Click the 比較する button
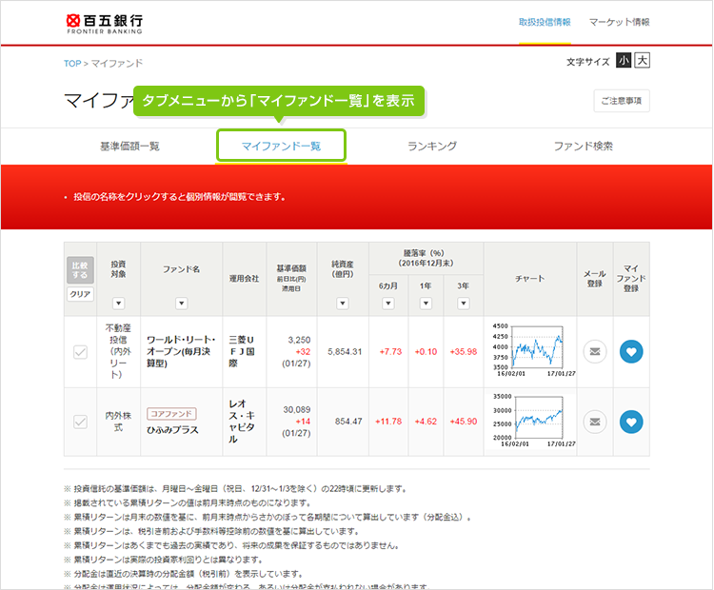 [x=80, y=270]
